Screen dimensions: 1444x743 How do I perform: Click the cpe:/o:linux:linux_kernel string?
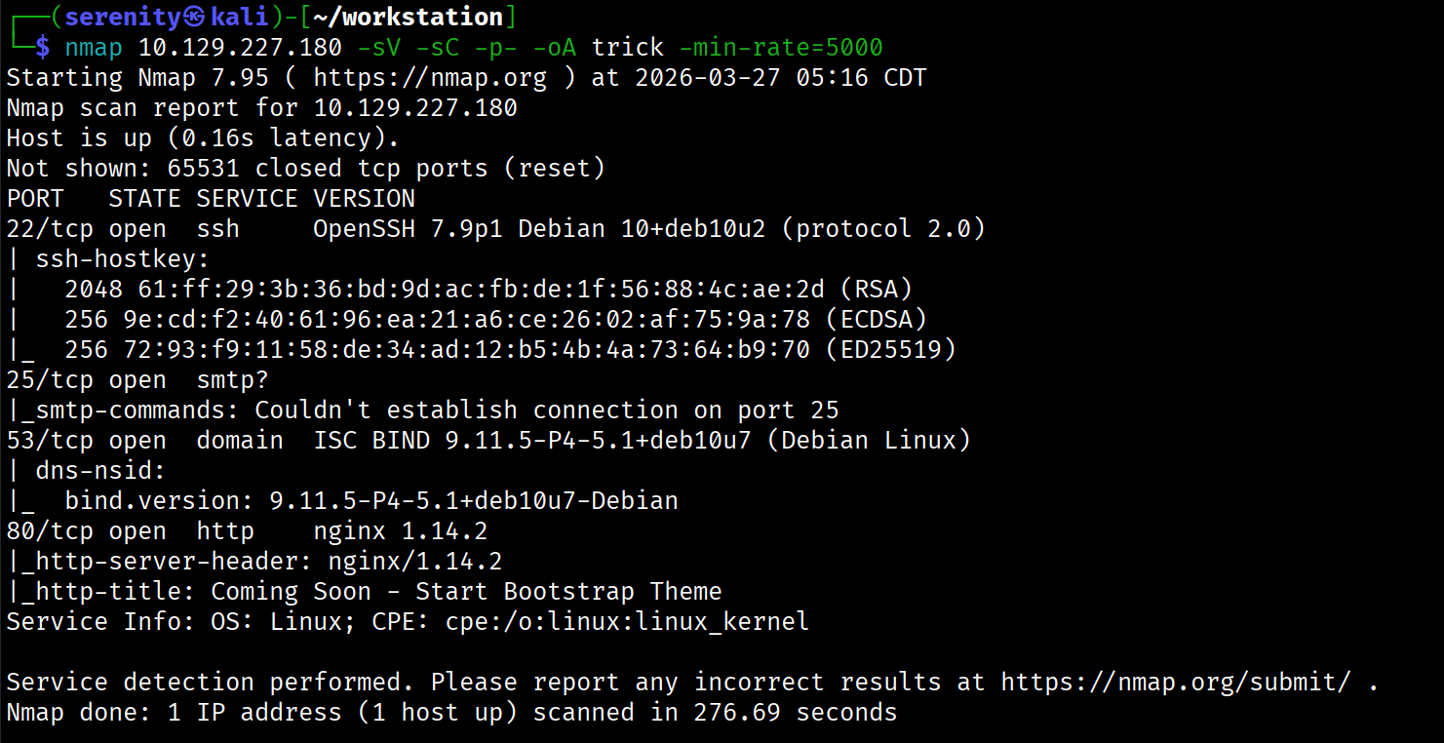pos(627,621)
